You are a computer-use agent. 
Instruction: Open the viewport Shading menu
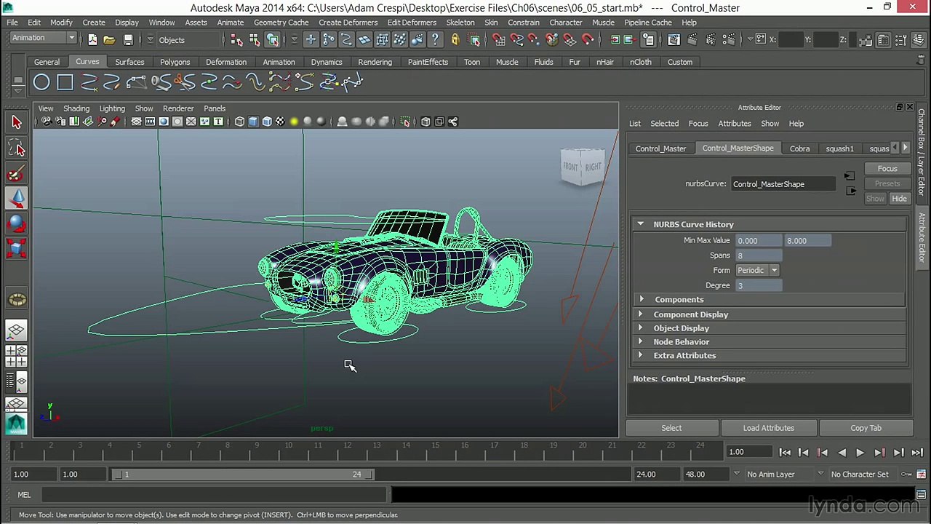[x=76, y=108]
